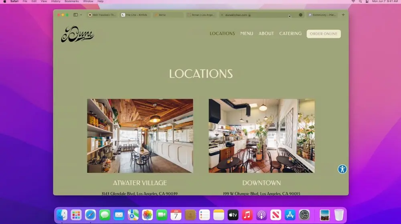Click the DOWNTOWN heading
401x224 pixels.
coord(261,183)
